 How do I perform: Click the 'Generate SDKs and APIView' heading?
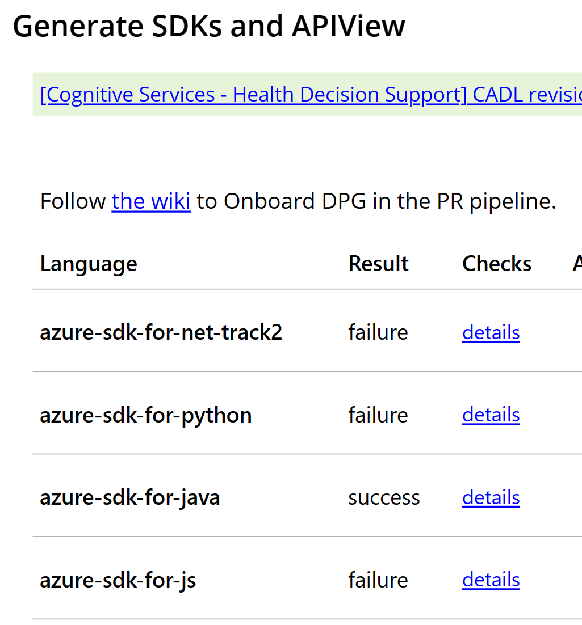click(209, 26)
